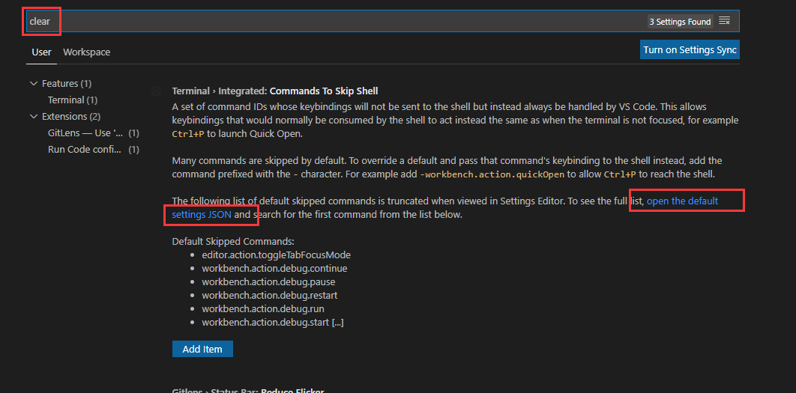
Task: Click the Add Item button
Action: click(202, 349)
